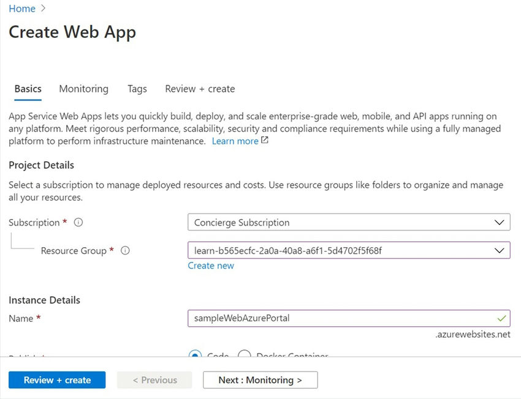This screenshot has width=521, height=399.
Task: Switch to the Tags tab
Action: [137, 89]
